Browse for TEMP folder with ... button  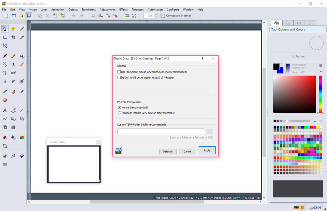coord(209,131)
